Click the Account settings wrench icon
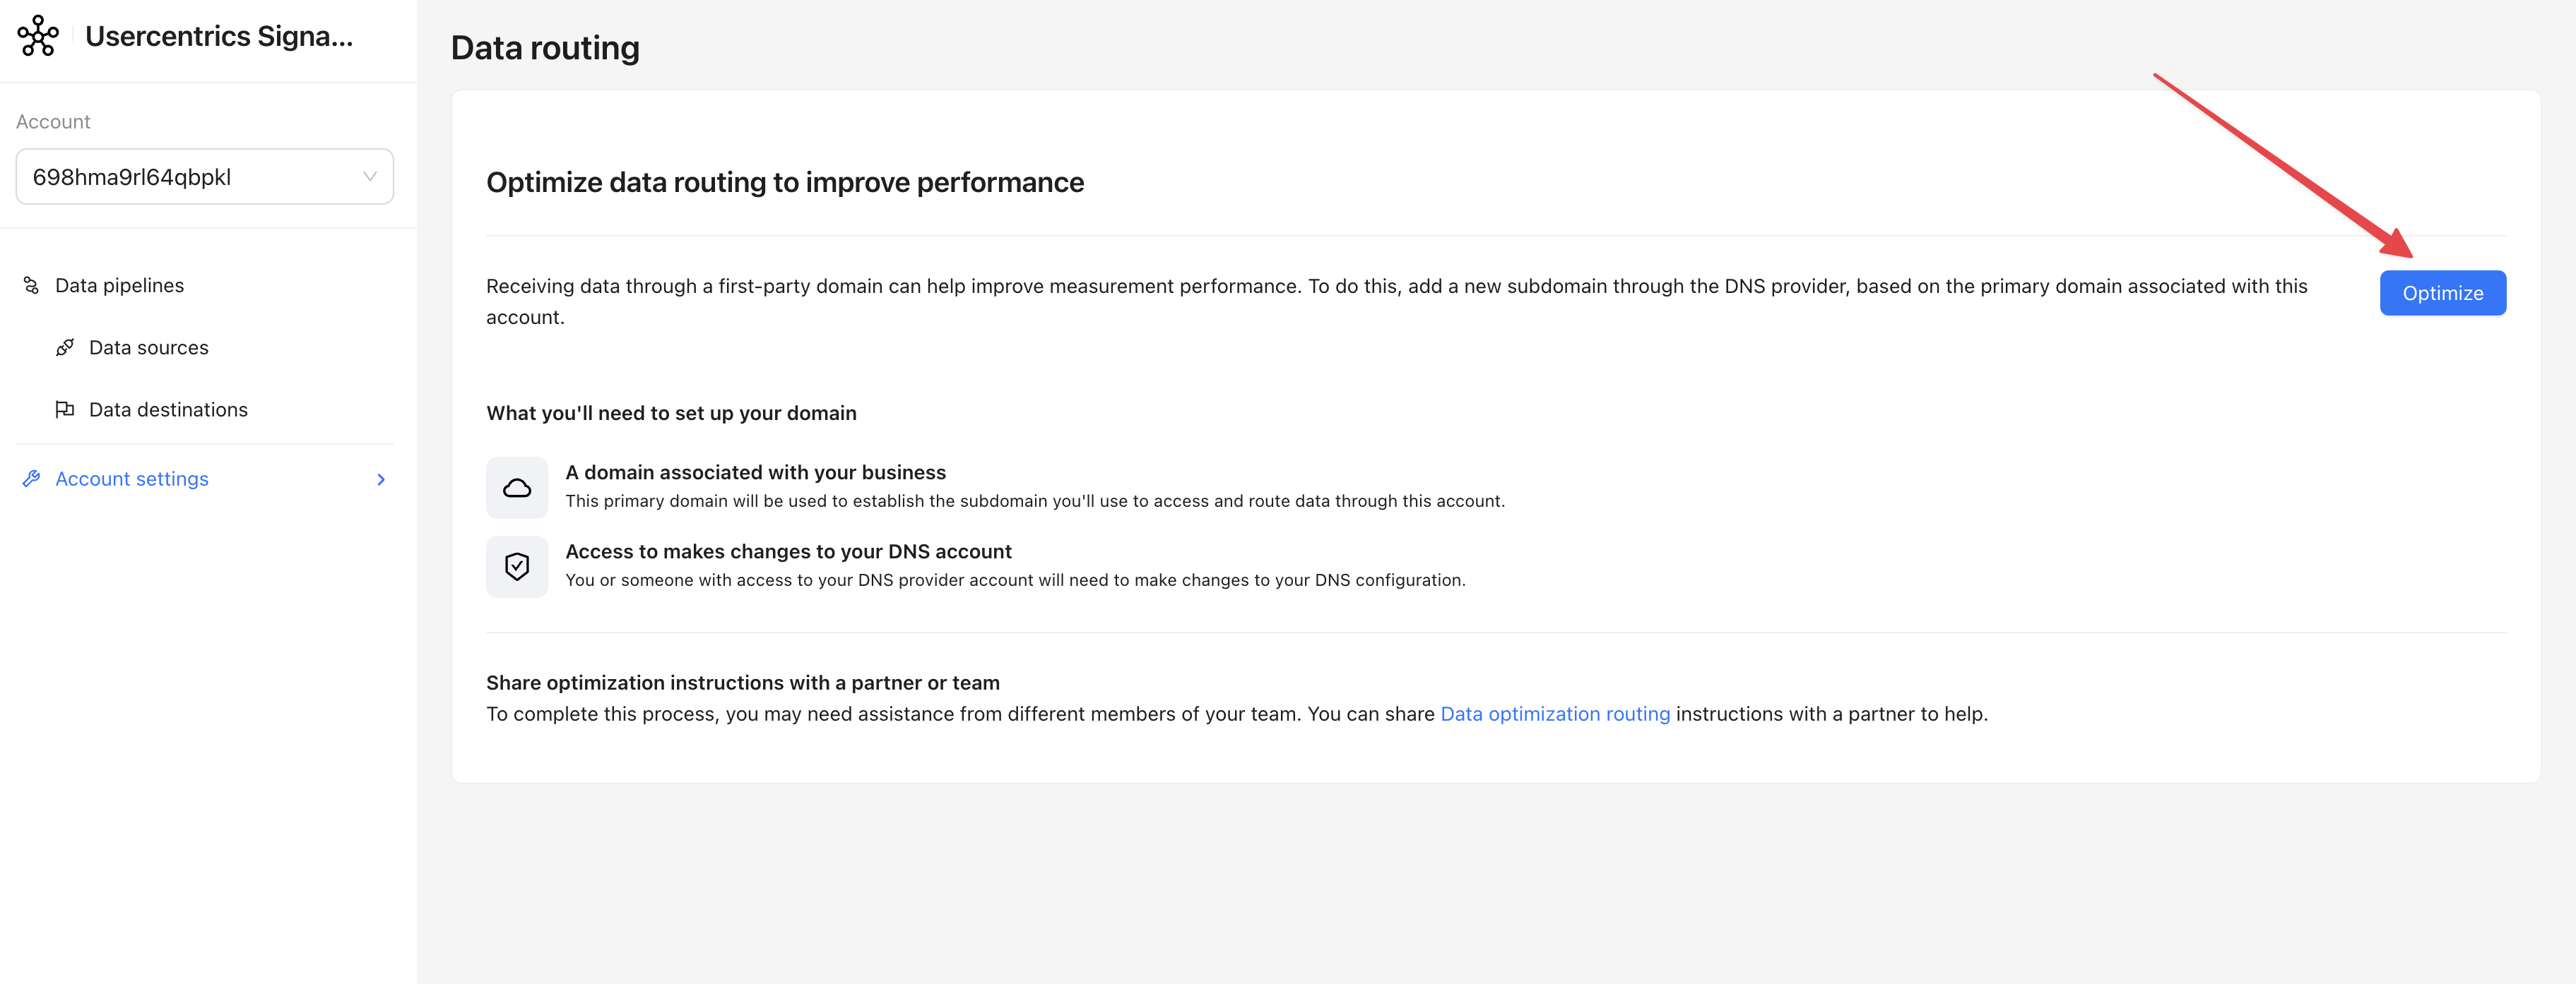 pos(31,479)
